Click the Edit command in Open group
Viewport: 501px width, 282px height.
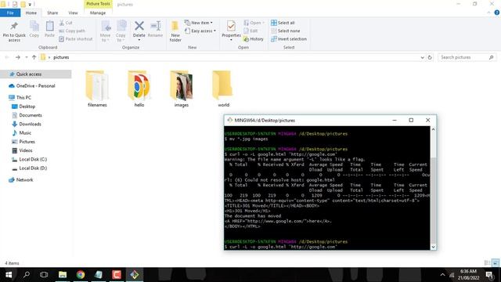(250, 31)
